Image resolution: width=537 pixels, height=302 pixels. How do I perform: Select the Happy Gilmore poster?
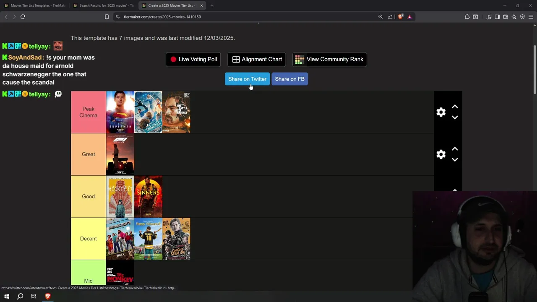[148, 239]
